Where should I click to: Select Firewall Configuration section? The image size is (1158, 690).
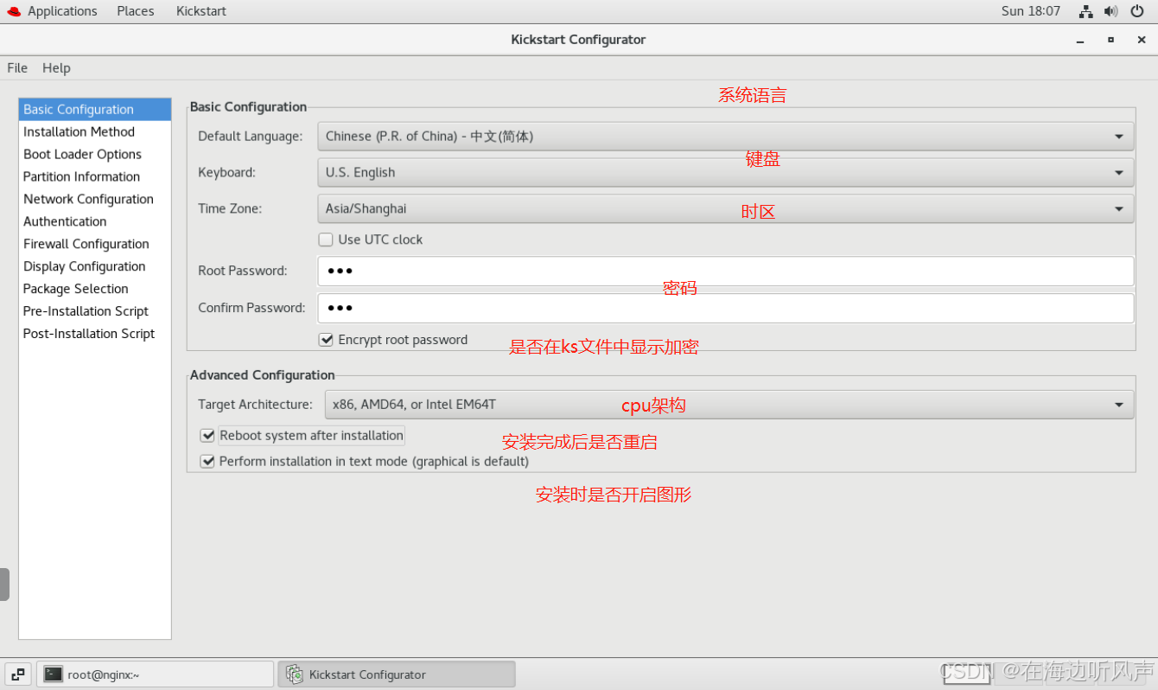coord(95,245)
